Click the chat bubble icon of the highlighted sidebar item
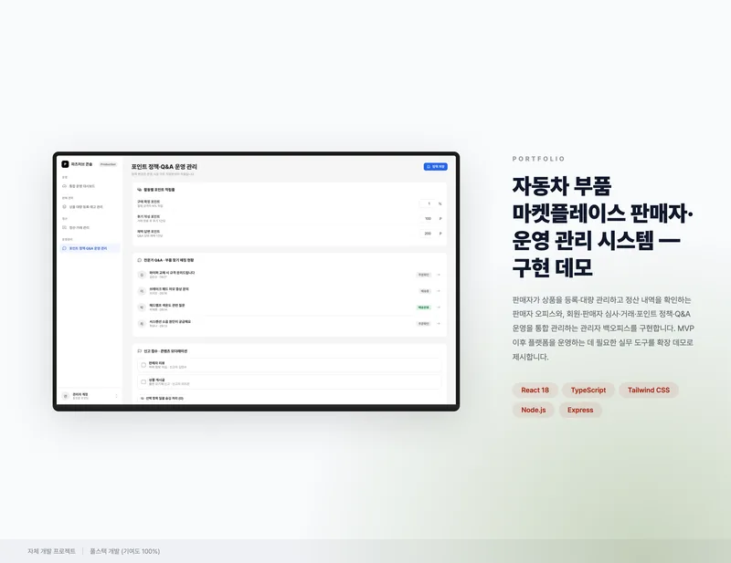 tap(64, 248)
